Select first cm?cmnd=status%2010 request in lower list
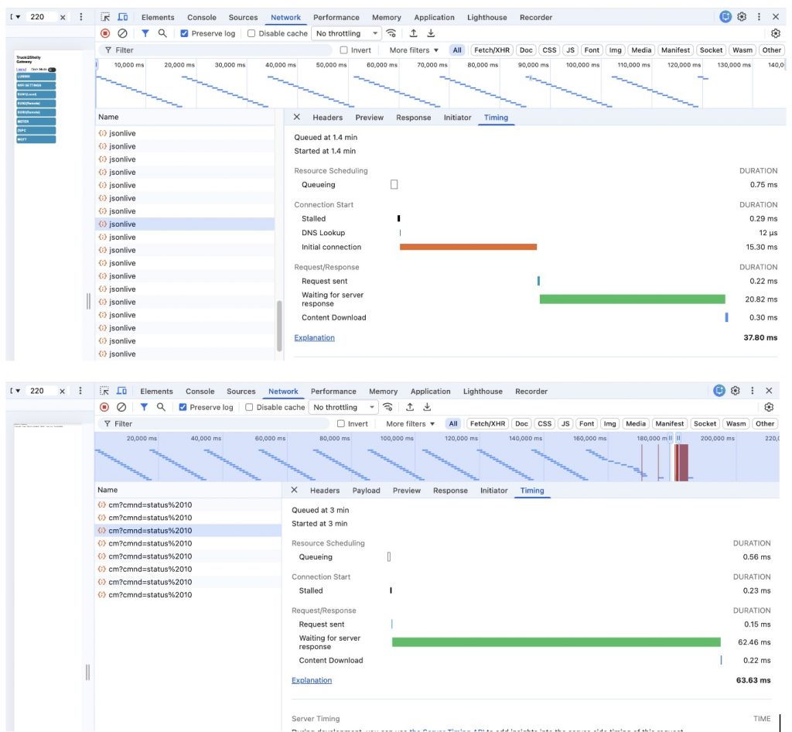 pyautogui.click(x=149, y=505)
